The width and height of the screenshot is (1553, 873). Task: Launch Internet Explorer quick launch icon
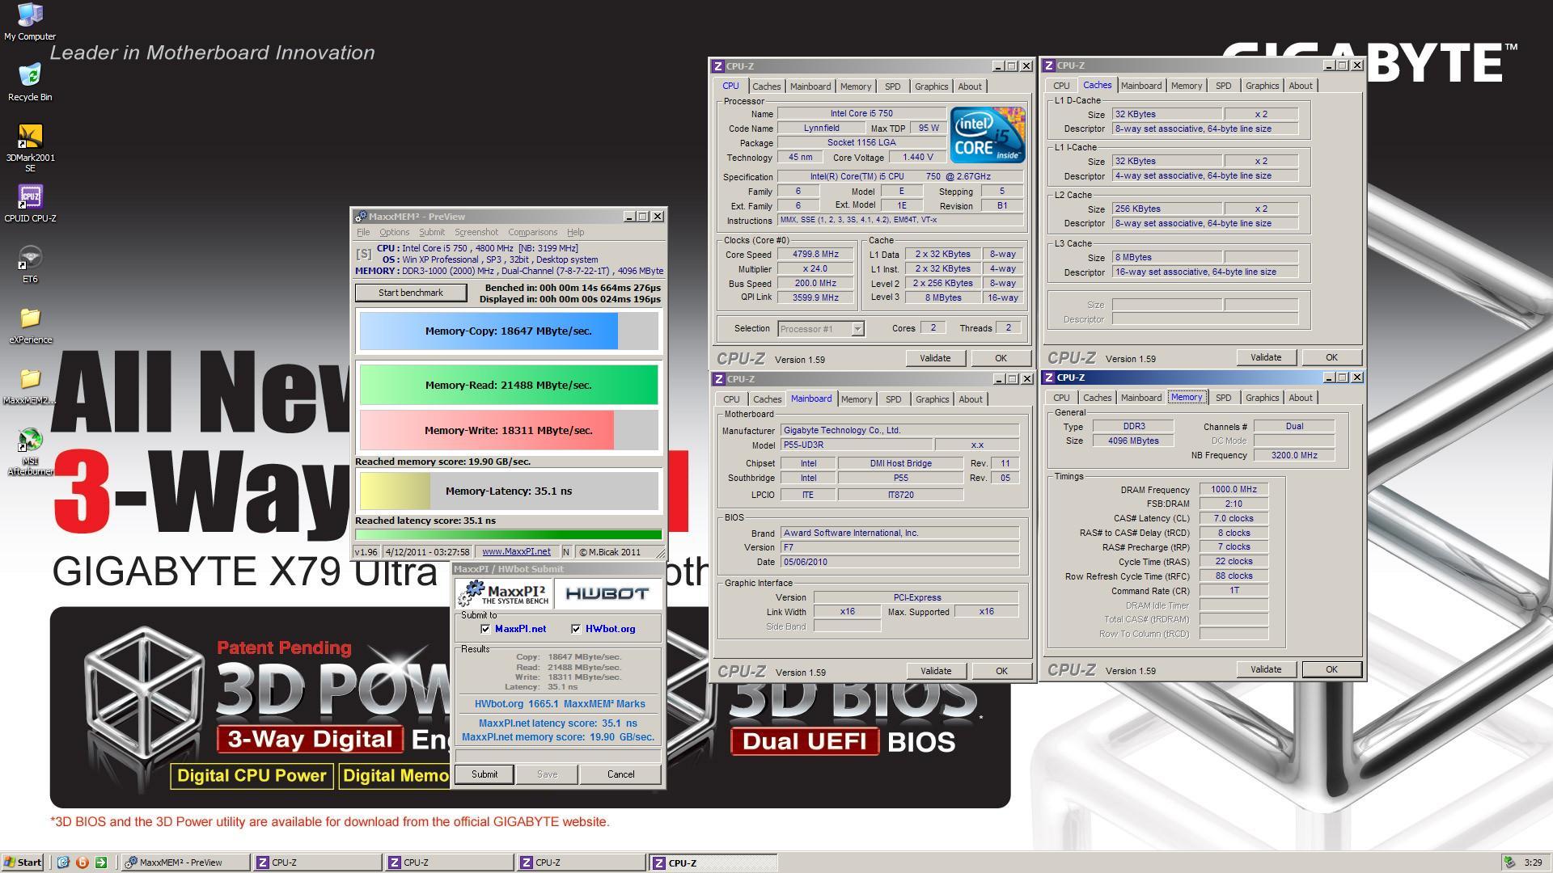point(63,862)
